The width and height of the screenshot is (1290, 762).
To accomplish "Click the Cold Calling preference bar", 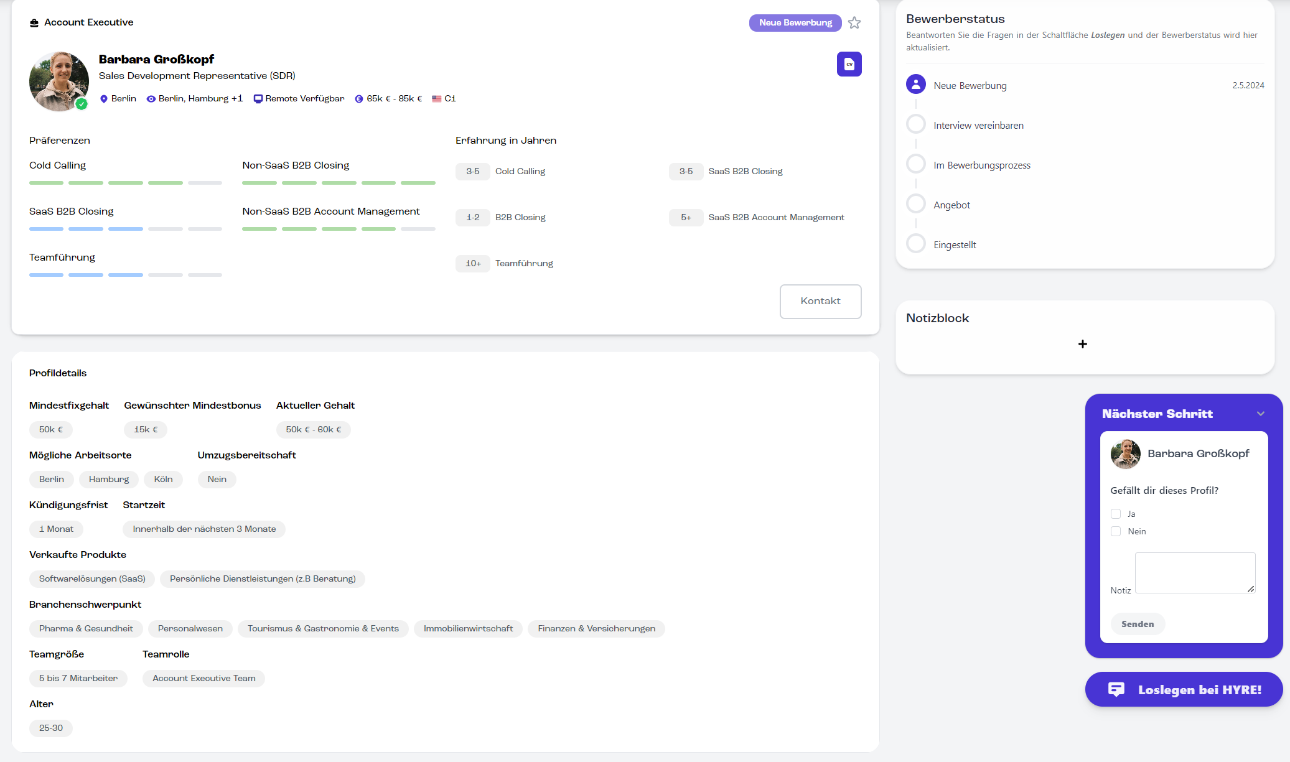I will 125,183.
